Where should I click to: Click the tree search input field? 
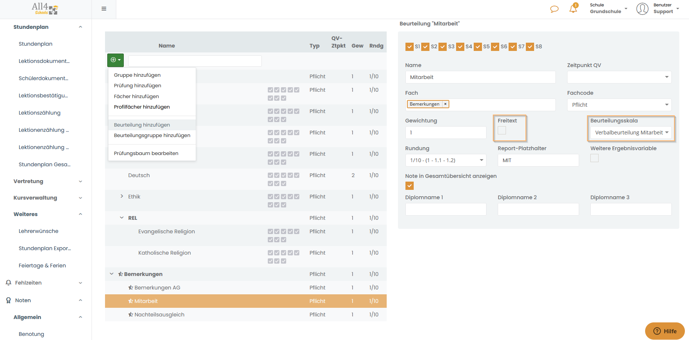(x=195, y=61)
